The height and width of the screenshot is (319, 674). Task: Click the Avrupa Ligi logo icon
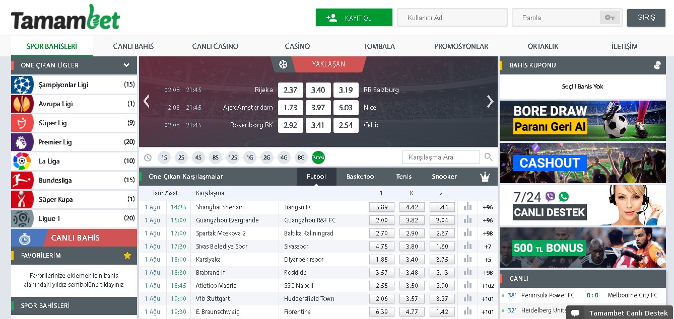(x=22, y=104)
